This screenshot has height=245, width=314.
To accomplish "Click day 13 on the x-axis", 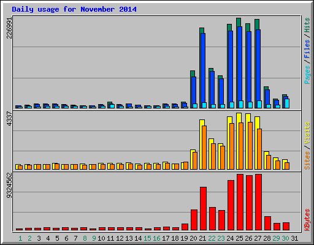I will (129, 238).
